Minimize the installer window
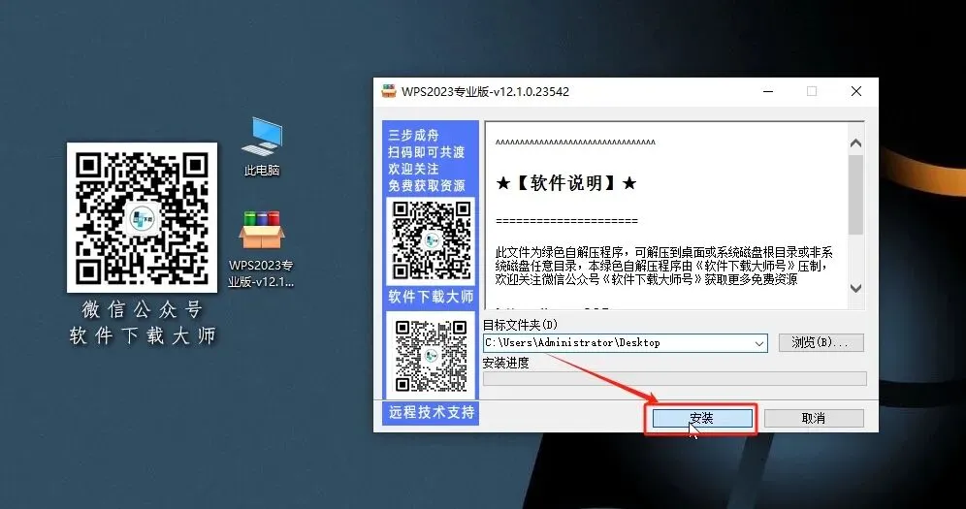This screenshot has width=966, height=509. click(768, 91)
